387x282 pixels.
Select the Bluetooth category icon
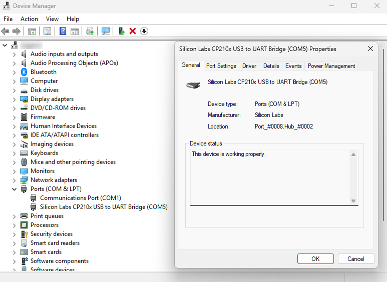[24, 72]
